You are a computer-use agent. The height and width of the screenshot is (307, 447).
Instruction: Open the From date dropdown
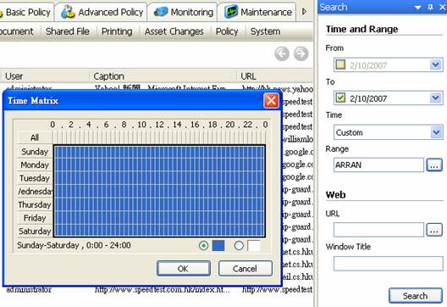(x=436, y=64)
